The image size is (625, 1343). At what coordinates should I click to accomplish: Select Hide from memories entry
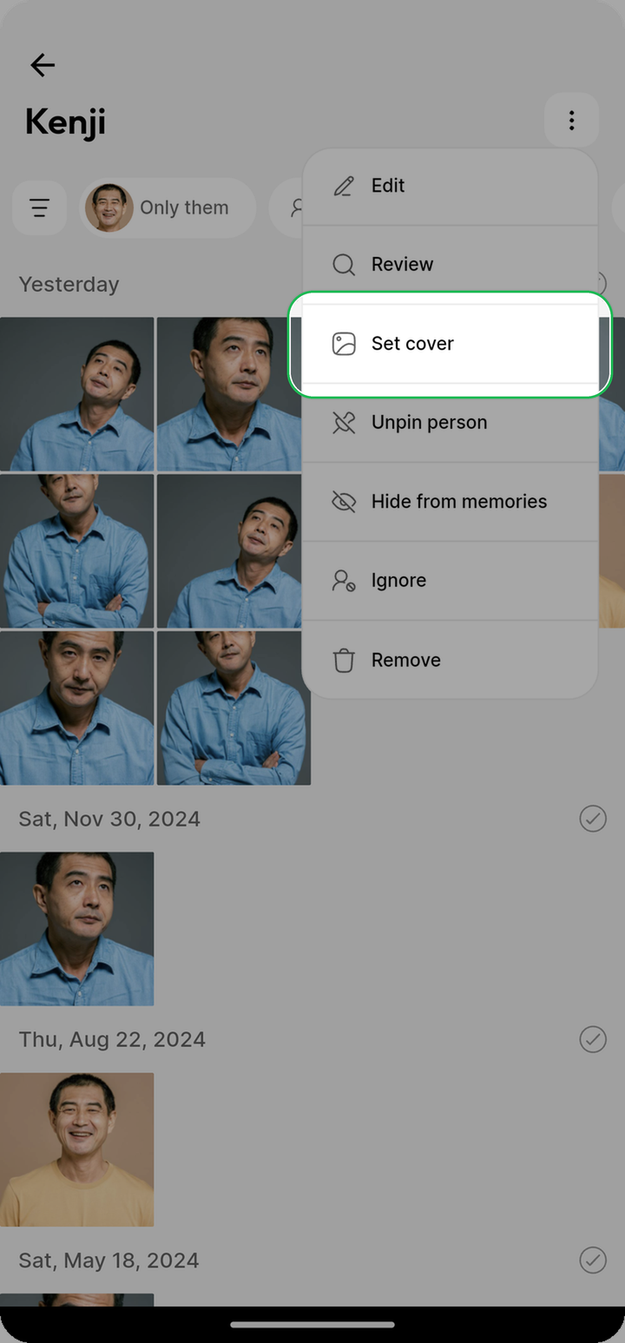[450, 502]
